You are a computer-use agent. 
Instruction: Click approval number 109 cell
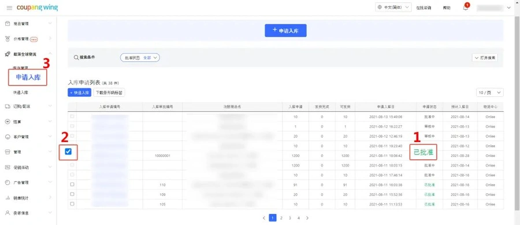pyautogui.click(x=162, y=194)
